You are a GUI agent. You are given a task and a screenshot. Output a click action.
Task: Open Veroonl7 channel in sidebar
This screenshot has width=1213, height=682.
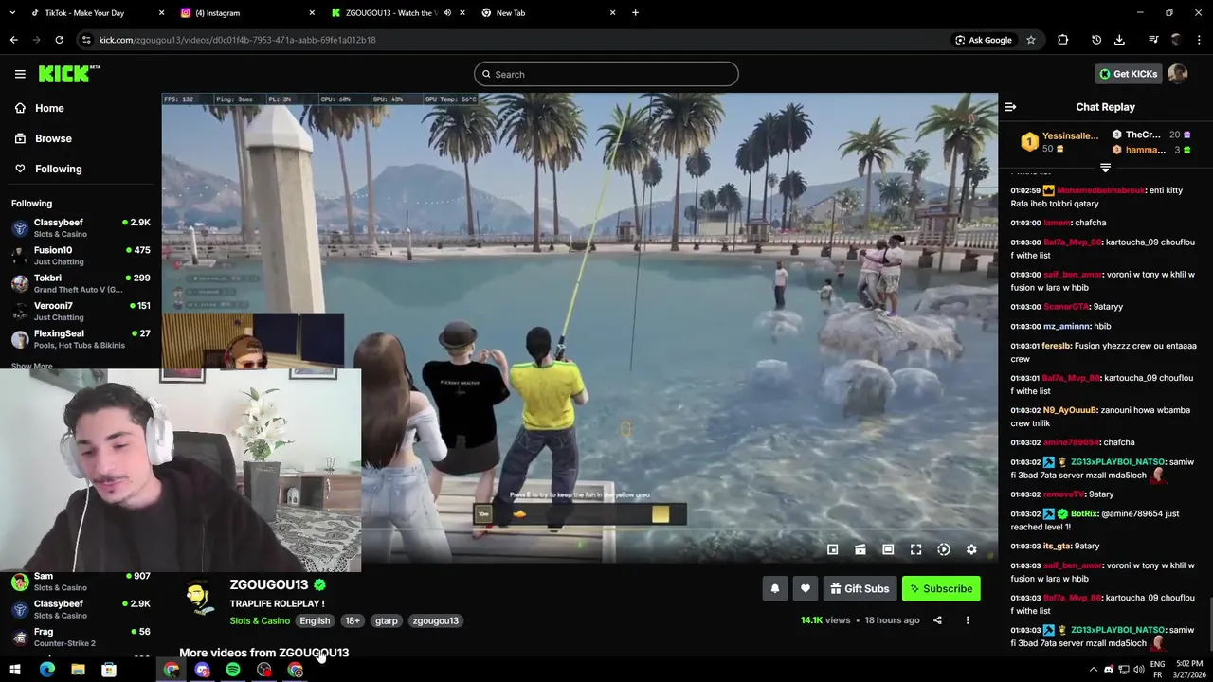pyautogui.click(x=81, y=312)
